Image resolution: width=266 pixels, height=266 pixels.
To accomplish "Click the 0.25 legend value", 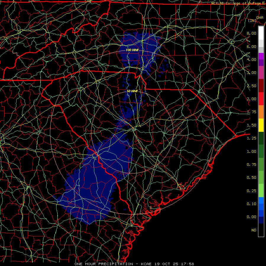I will pyautogui.click(x=252, y=191).
